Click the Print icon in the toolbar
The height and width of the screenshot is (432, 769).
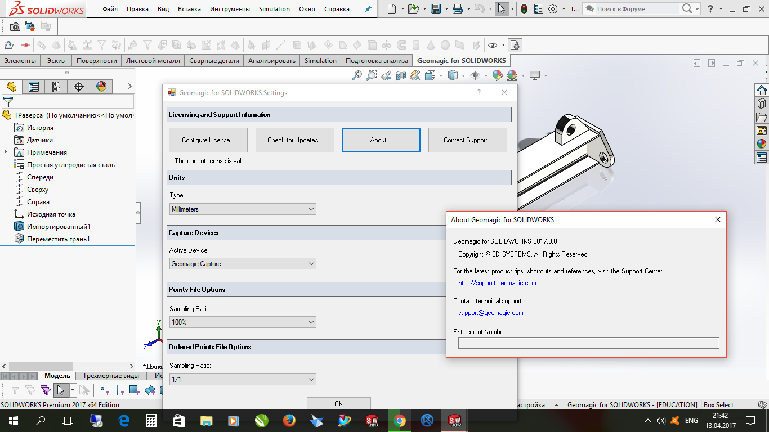point(458,9)
